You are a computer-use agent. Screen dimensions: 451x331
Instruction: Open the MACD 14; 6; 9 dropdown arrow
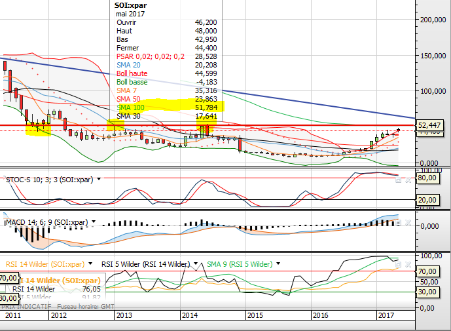click(94, 224)
